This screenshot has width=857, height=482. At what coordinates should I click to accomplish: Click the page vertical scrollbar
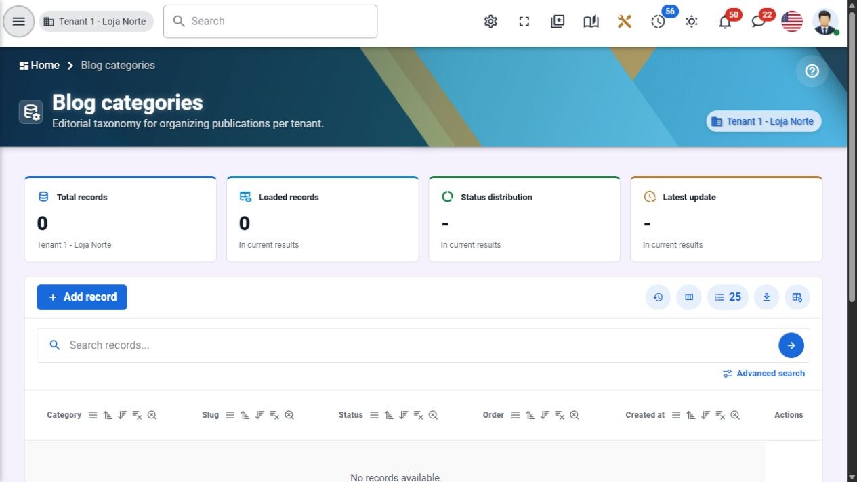coord(852,156)
